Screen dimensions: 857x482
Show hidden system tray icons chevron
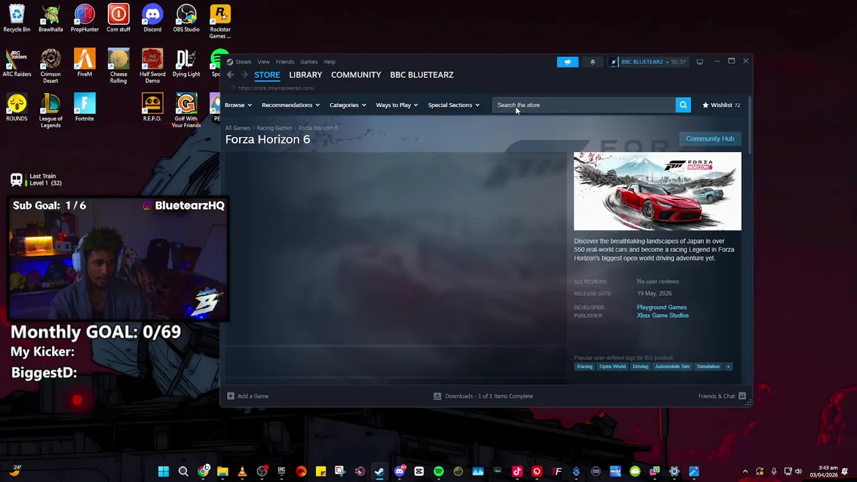745,471
